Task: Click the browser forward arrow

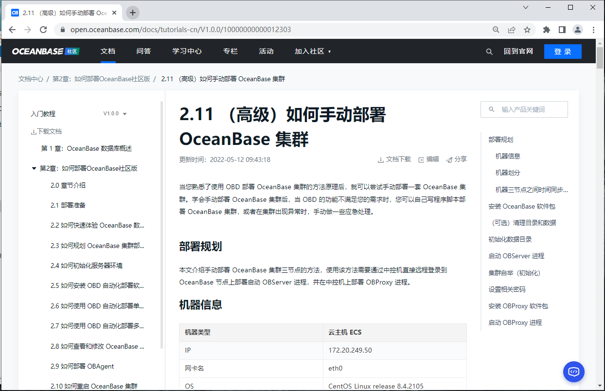Action: point(28,30)
